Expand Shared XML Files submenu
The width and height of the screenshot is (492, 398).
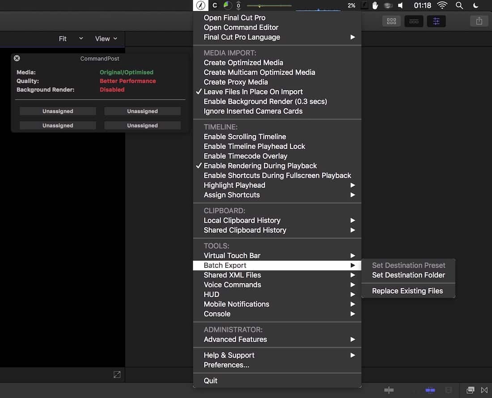point(277,275)
